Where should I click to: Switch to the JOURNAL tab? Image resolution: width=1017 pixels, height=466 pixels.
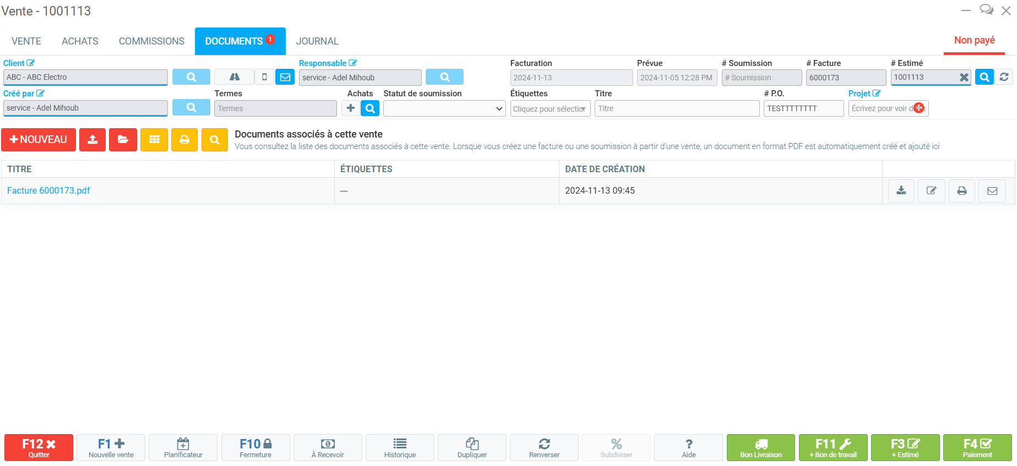317,41
